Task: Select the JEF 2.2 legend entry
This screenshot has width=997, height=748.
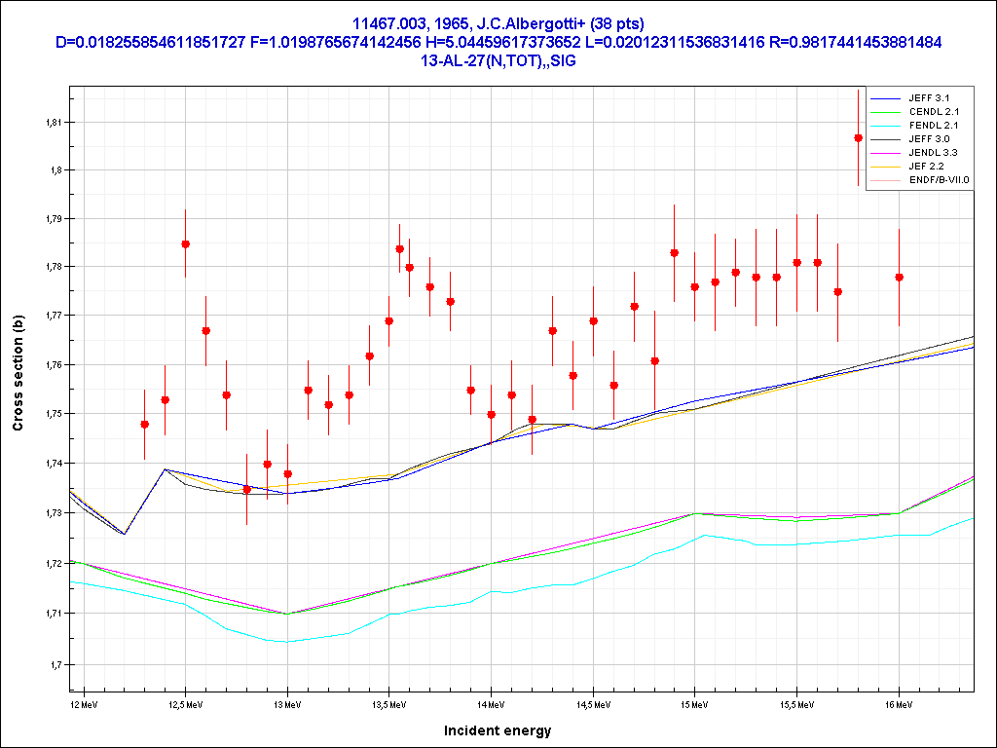Action: pos(925,167)
